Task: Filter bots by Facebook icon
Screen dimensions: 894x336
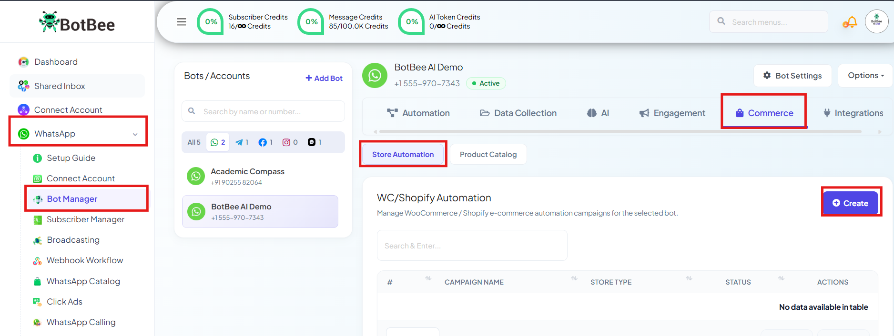Action: tap(265, 142)
